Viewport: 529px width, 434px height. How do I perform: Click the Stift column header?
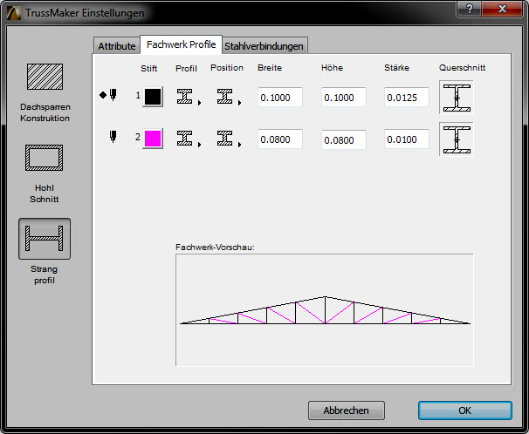tap(148, 68)
